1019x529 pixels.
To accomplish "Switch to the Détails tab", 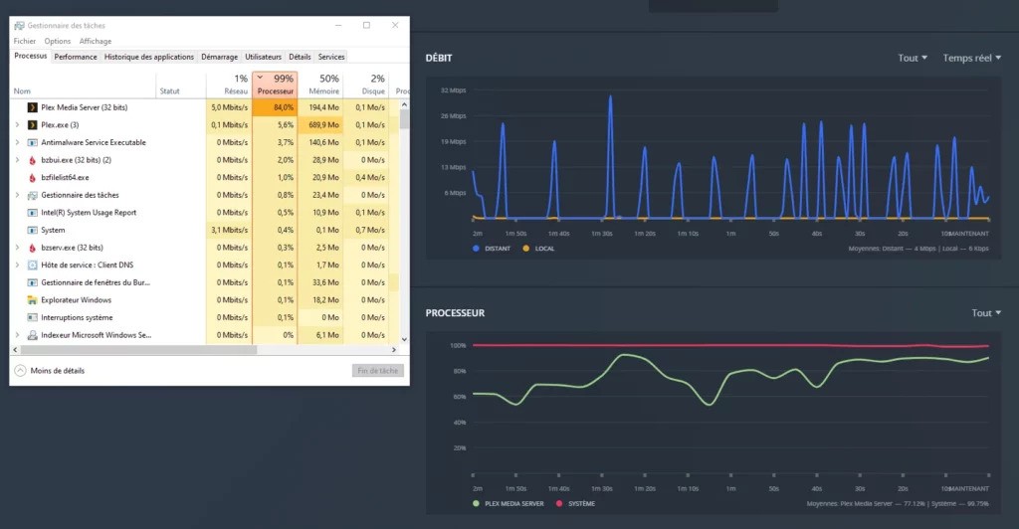I will [x=300, y=57].
